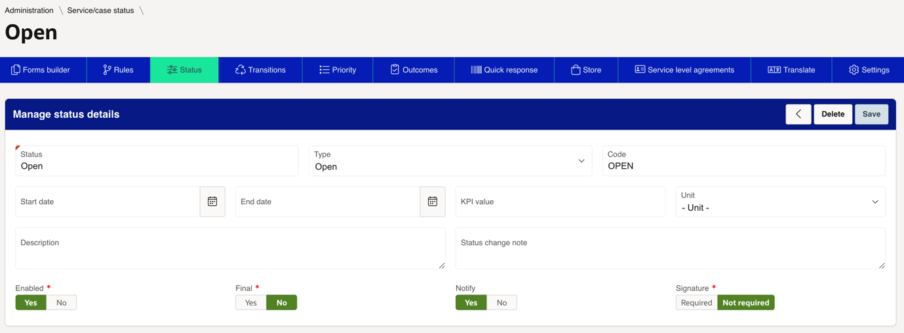
Task: Click the Store bag icon
Action: click(576, 70)
